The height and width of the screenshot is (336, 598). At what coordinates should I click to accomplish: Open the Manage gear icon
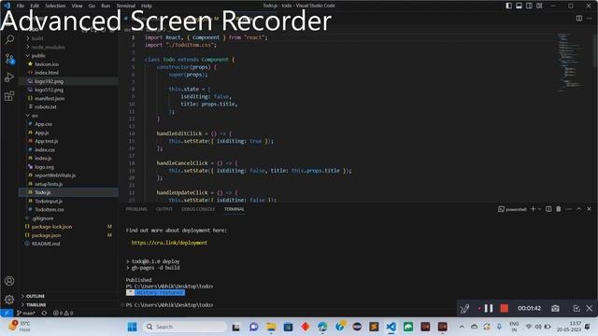tap(9, 300)
